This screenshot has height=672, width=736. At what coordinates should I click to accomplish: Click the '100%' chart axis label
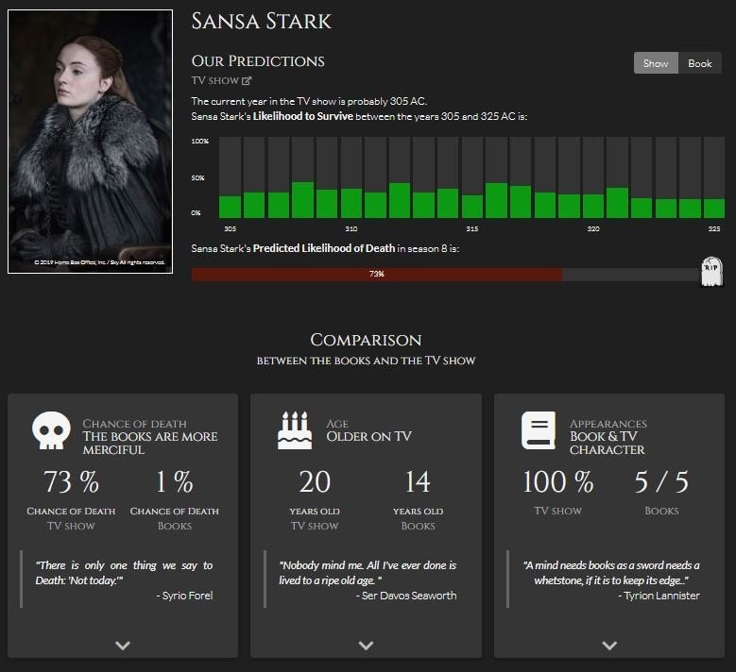[199, 142]
